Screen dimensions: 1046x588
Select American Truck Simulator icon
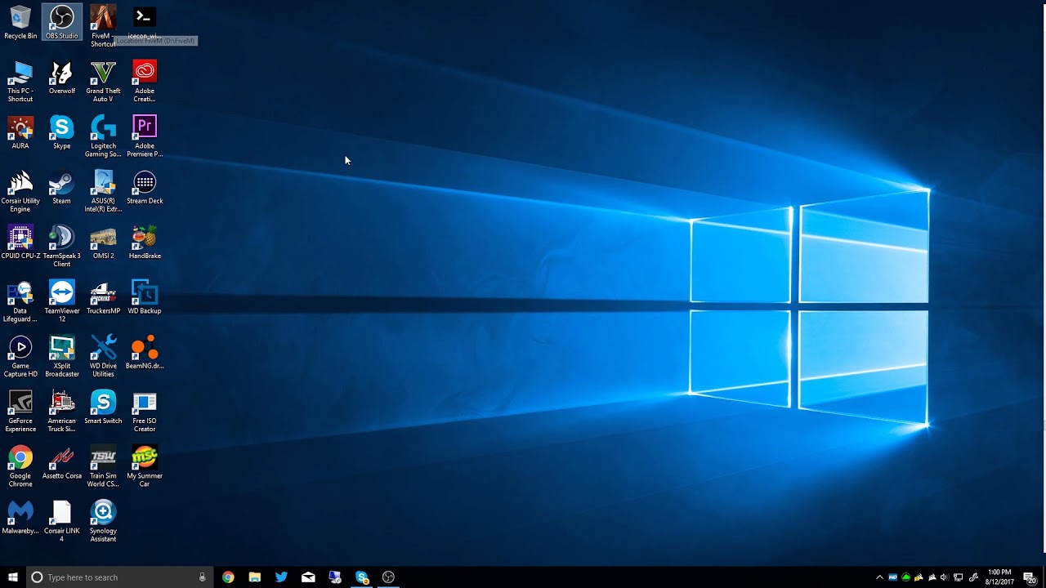coord(62,411)
